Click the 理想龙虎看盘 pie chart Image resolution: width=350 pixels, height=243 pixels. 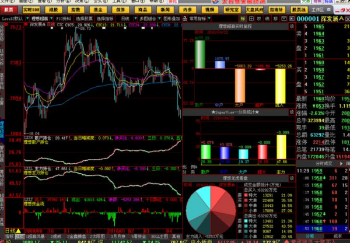(x=211, y=211)
